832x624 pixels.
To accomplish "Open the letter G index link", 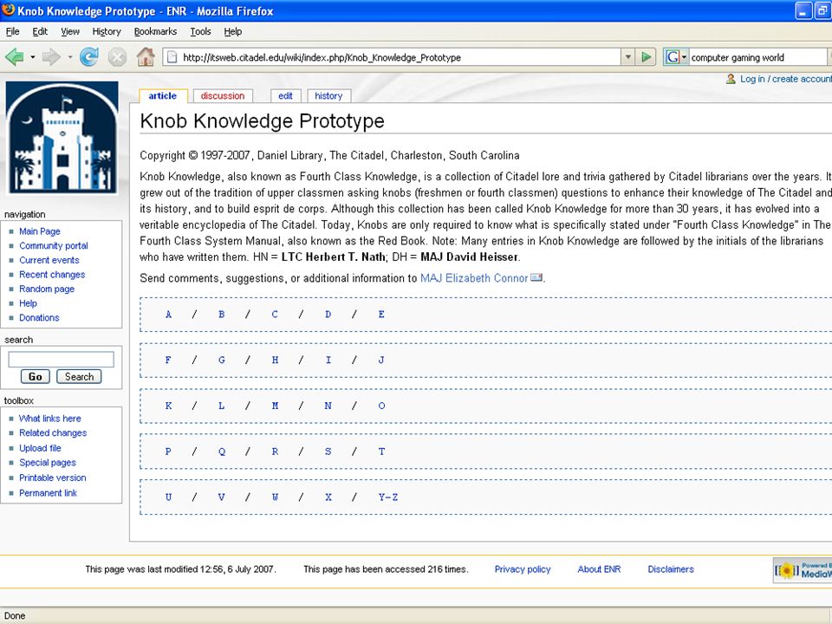I will 221,360.
